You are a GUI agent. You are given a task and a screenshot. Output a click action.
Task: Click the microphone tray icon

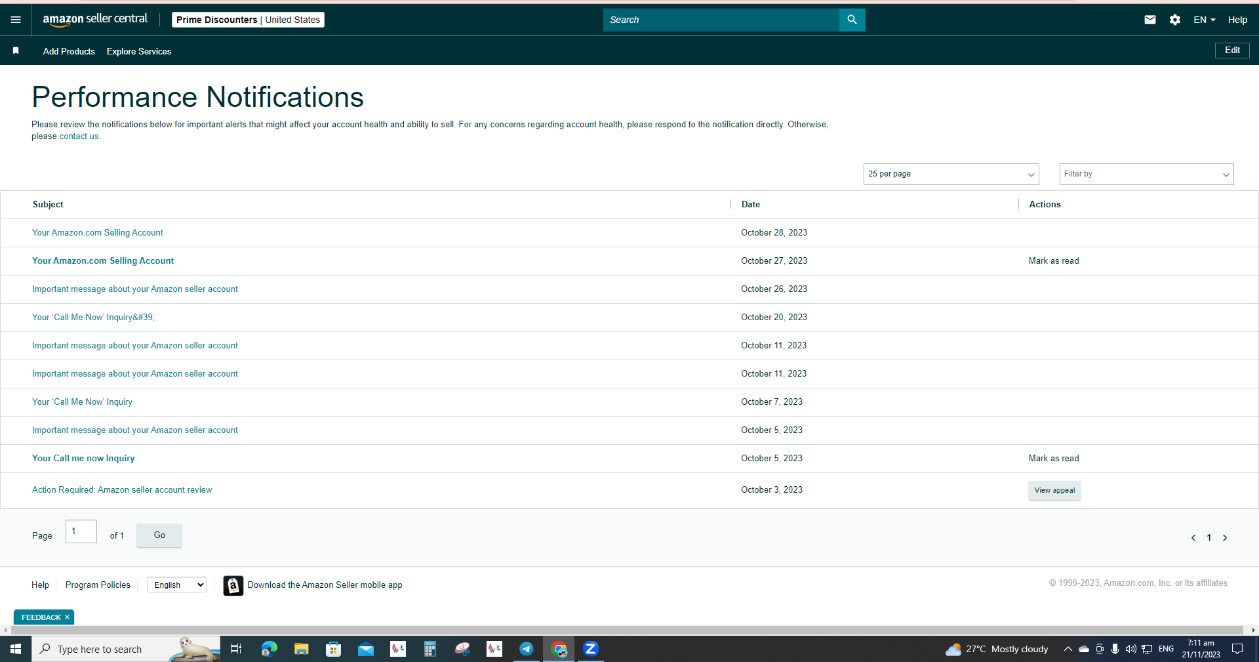[1115, 649]
